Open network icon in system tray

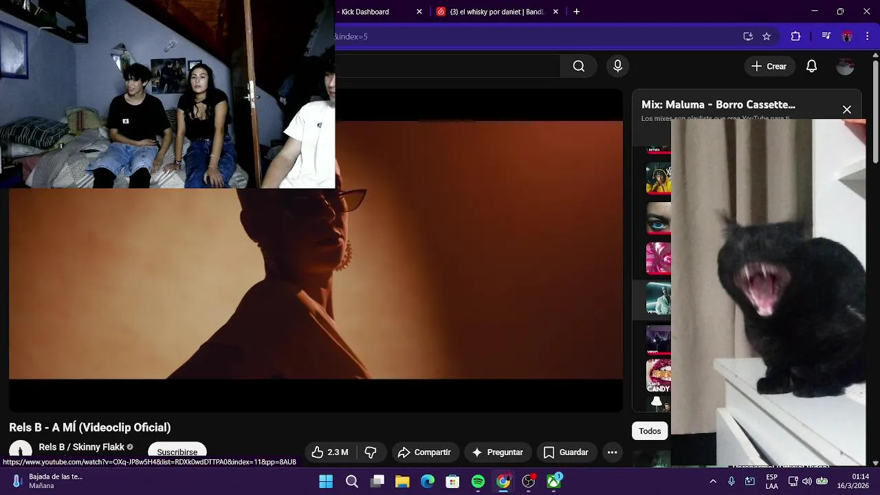pos(793,481)
